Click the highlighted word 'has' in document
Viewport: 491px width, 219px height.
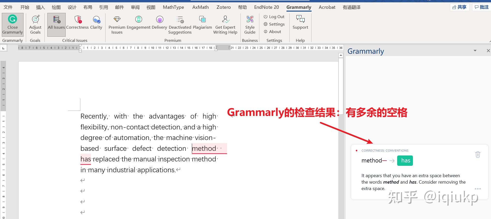point(86,159)
